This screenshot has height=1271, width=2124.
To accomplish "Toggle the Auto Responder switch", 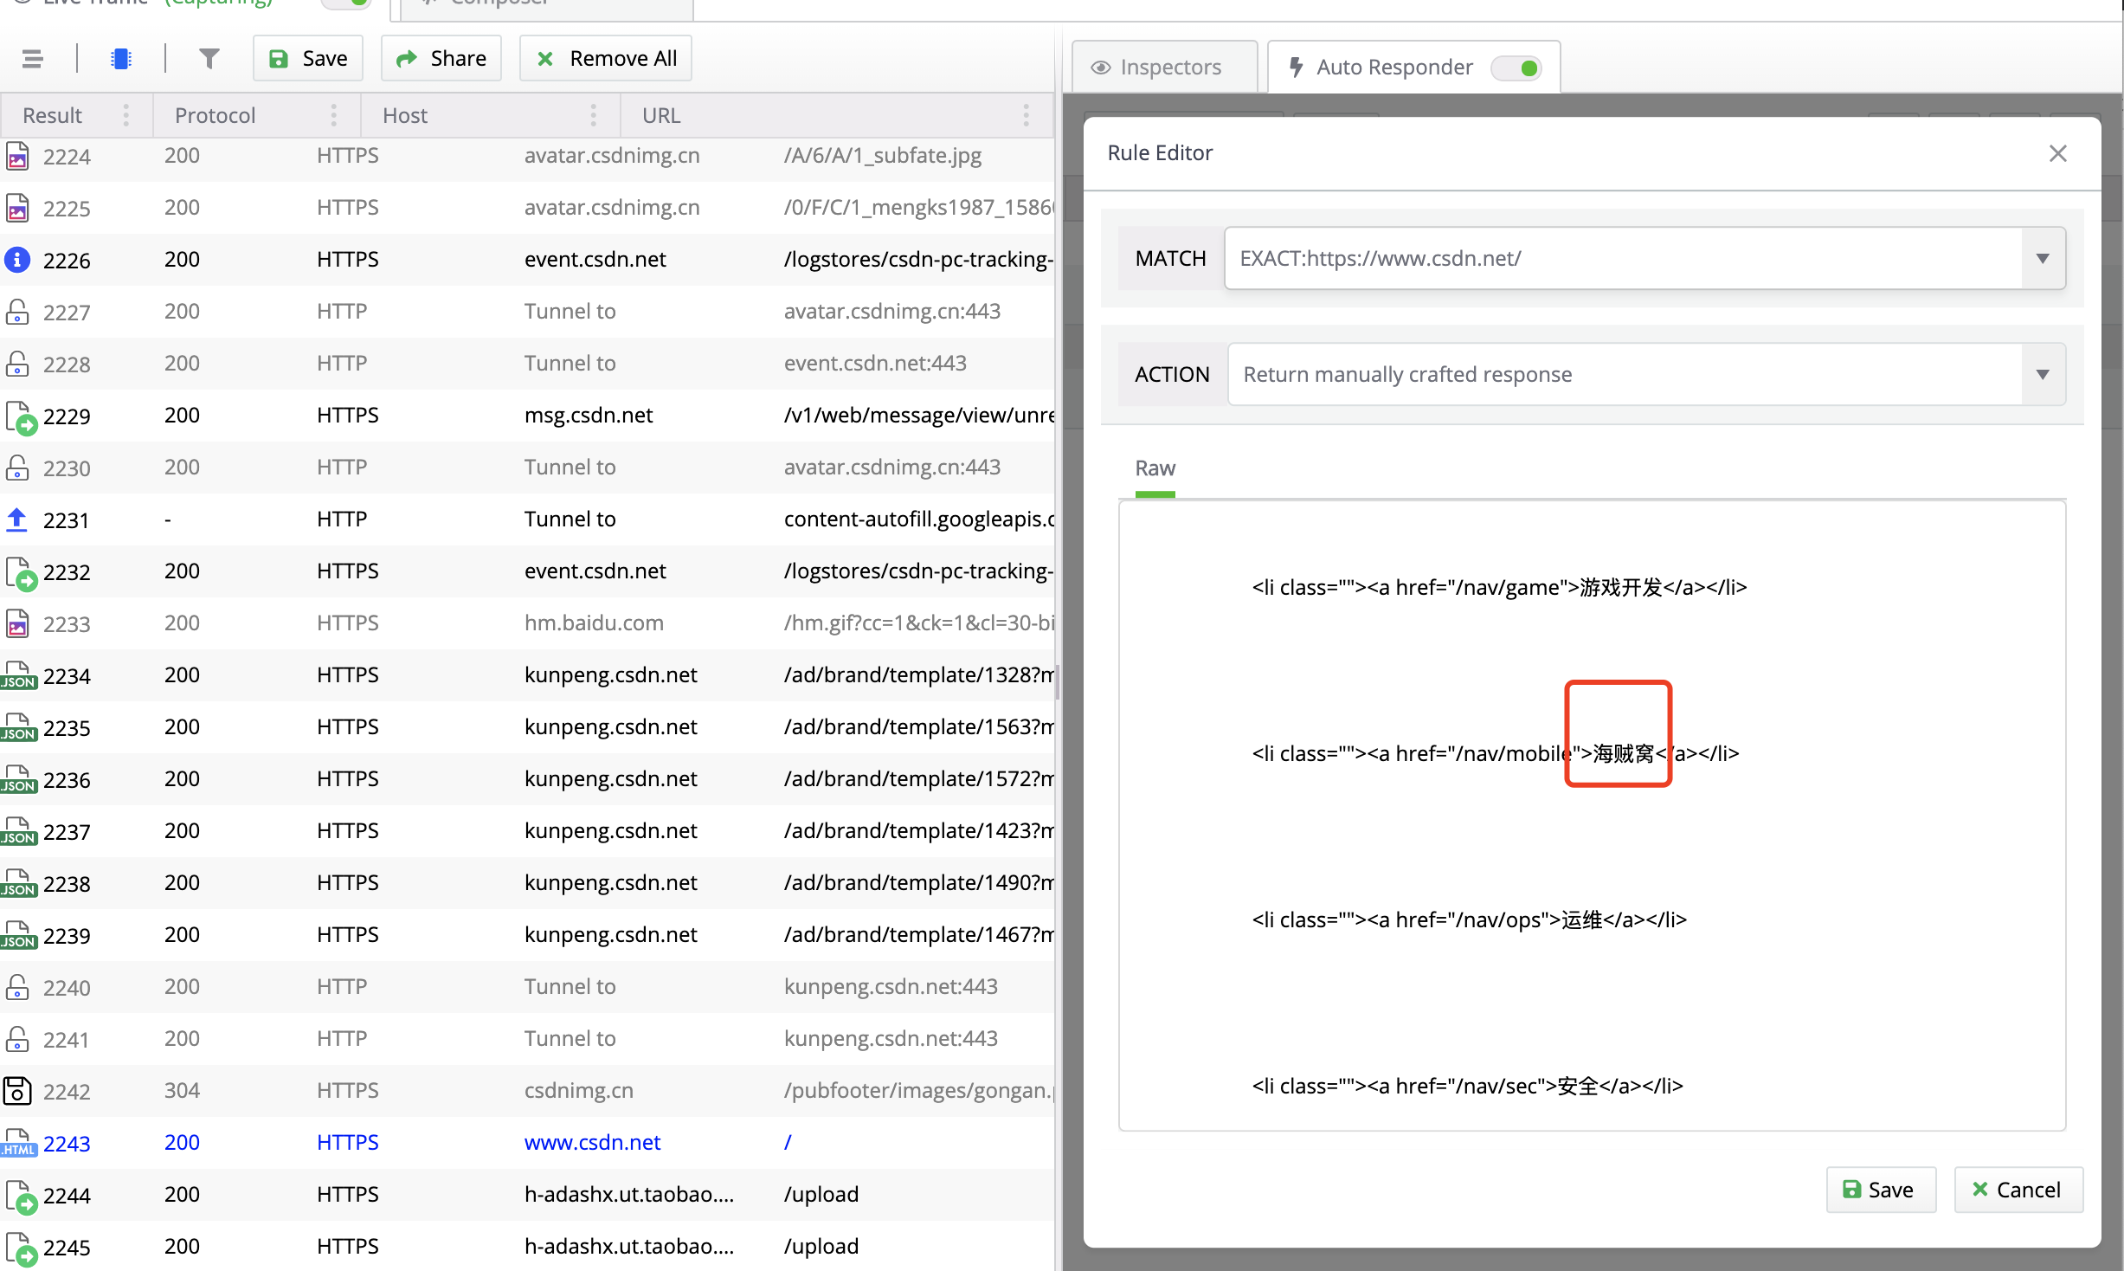I will pos(1517,68).
